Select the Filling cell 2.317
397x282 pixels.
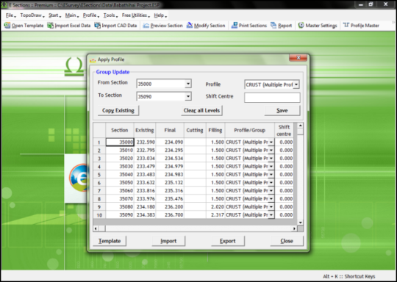(x=215, y=215)
